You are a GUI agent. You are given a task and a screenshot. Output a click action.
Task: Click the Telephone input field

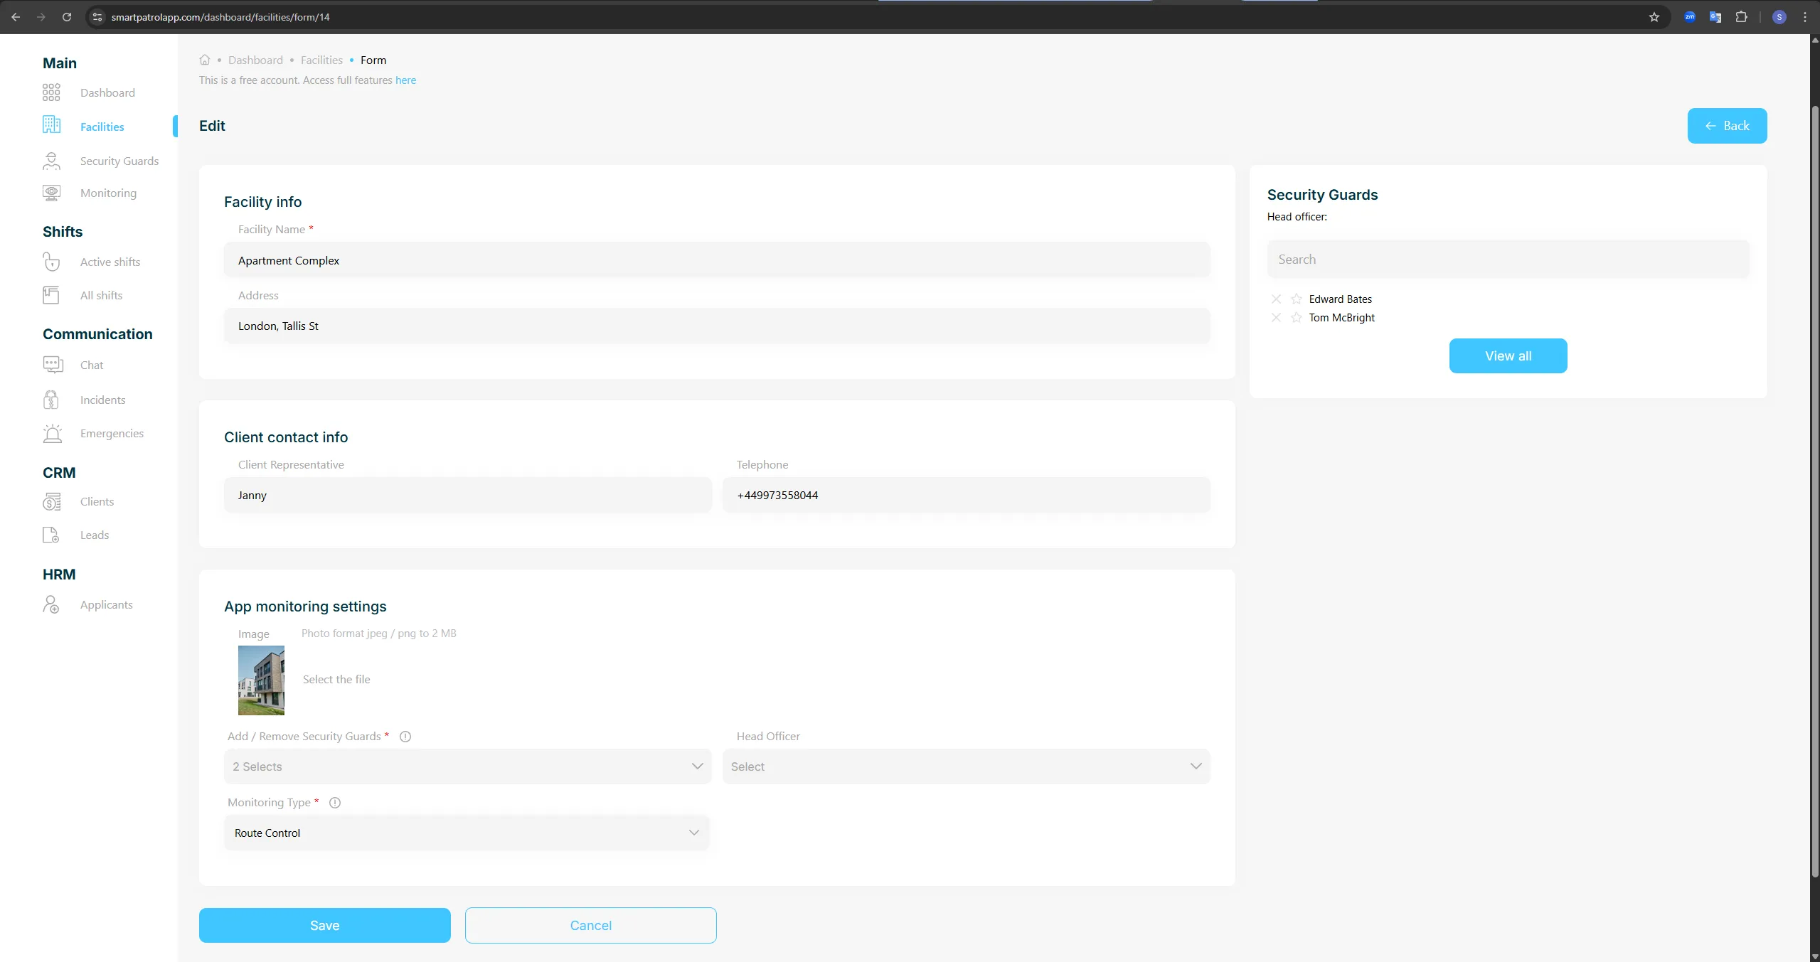[x=967, y=495]
